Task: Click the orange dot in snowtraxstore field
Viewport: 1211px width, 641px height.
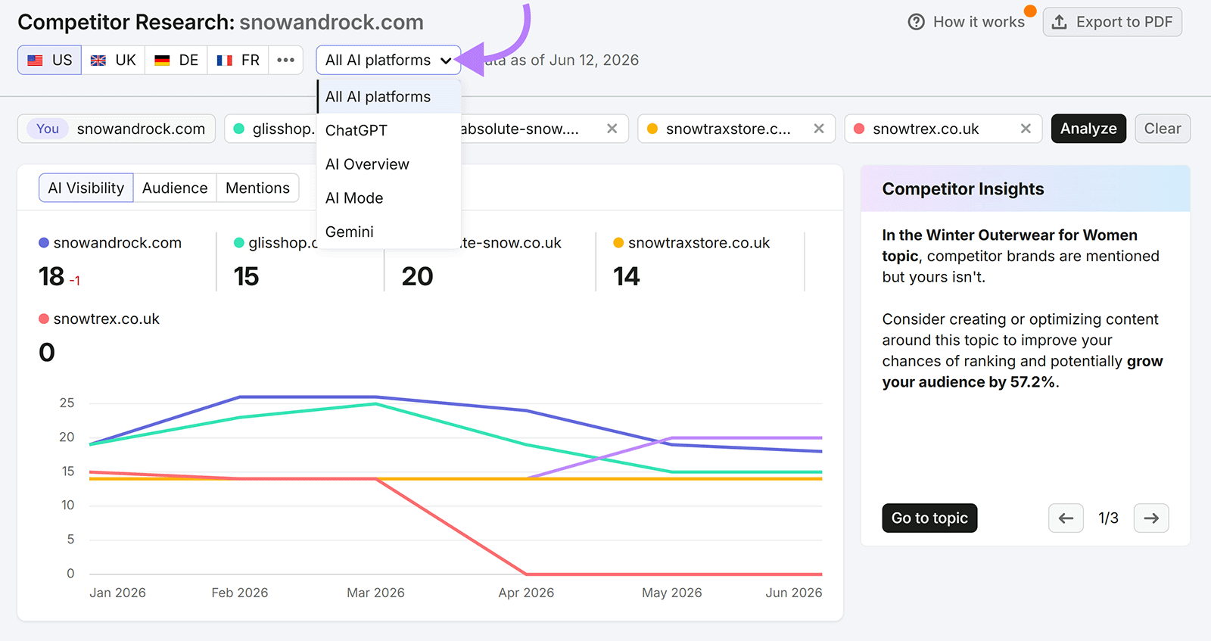Action: click(x=652, y=129)
